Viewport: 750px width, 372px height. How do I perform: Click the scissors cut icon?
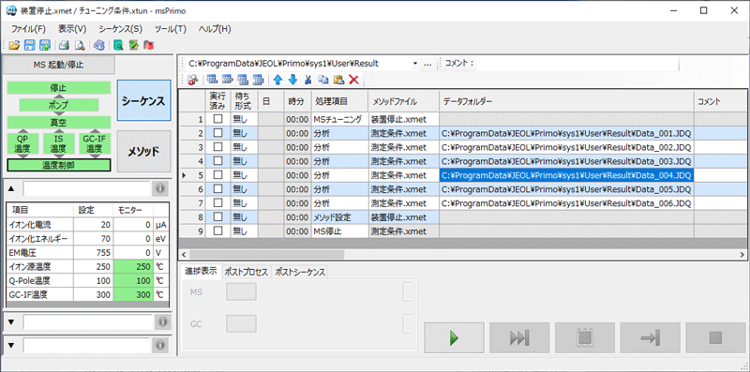click(308, 80)
